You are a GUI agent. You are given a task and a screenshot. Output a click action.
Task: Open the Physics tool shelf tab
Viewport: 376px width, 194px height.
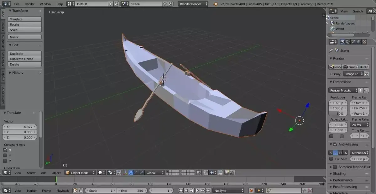pyautogui.click(x=3, y=76)
